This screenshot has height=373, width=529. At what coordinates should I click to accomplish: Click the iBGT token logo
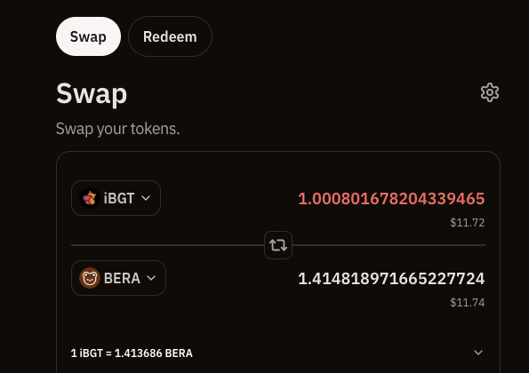click(90, 198)
